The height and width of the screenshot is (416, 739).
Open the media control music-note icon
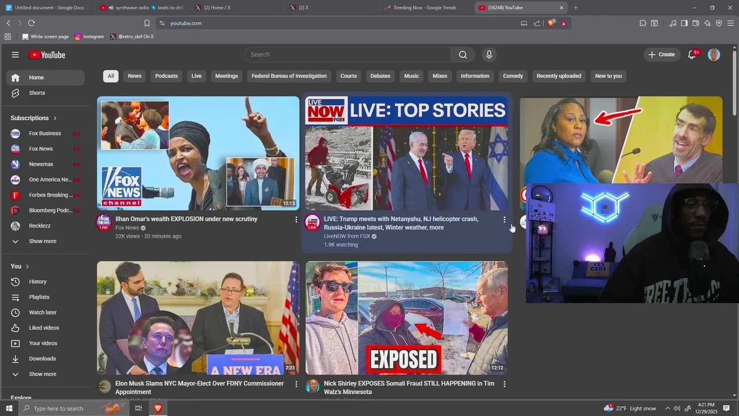coord(673,23)
